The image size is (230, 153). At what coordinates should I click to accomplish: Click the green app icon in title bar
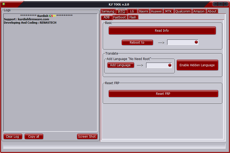point(4,4)
